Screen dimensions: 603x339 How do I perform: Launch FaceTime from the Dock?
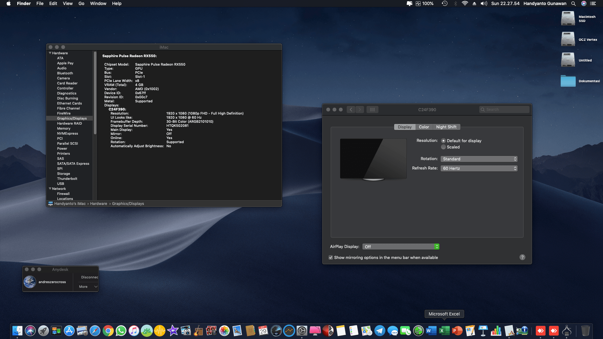(406, 331)
